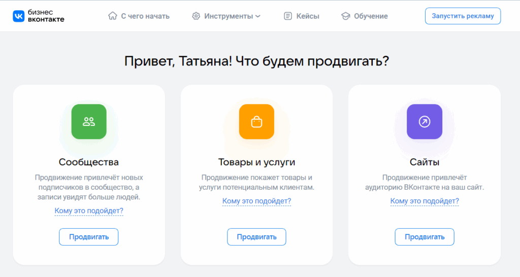Open Кому это подойдет? link under Сообщества
Screen dimensions: 520x277
89,211
